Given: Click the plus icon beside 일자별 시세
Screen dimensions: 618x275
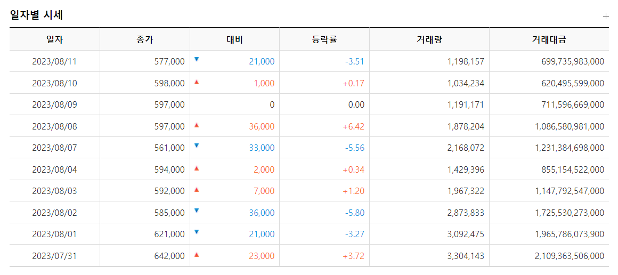Looking at the screenshot, I should tap(606, 16).
